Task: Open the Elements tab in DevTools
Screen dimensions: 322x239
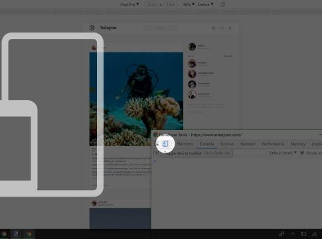Action: tap(185, 144)
